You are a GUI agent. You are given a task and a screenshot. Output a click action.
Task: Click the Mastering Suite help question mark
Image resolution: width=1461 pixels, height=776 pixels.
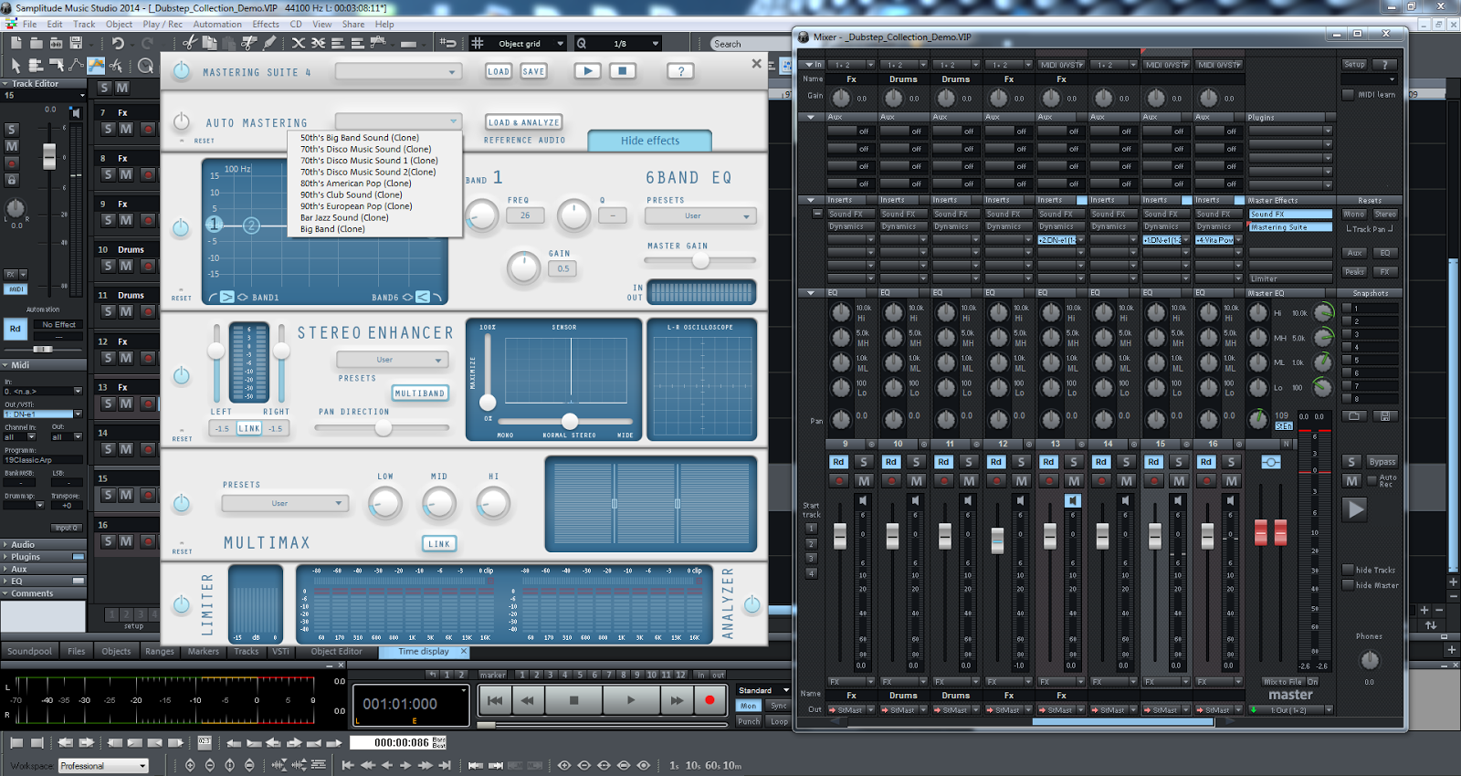(x=680, y=71)
